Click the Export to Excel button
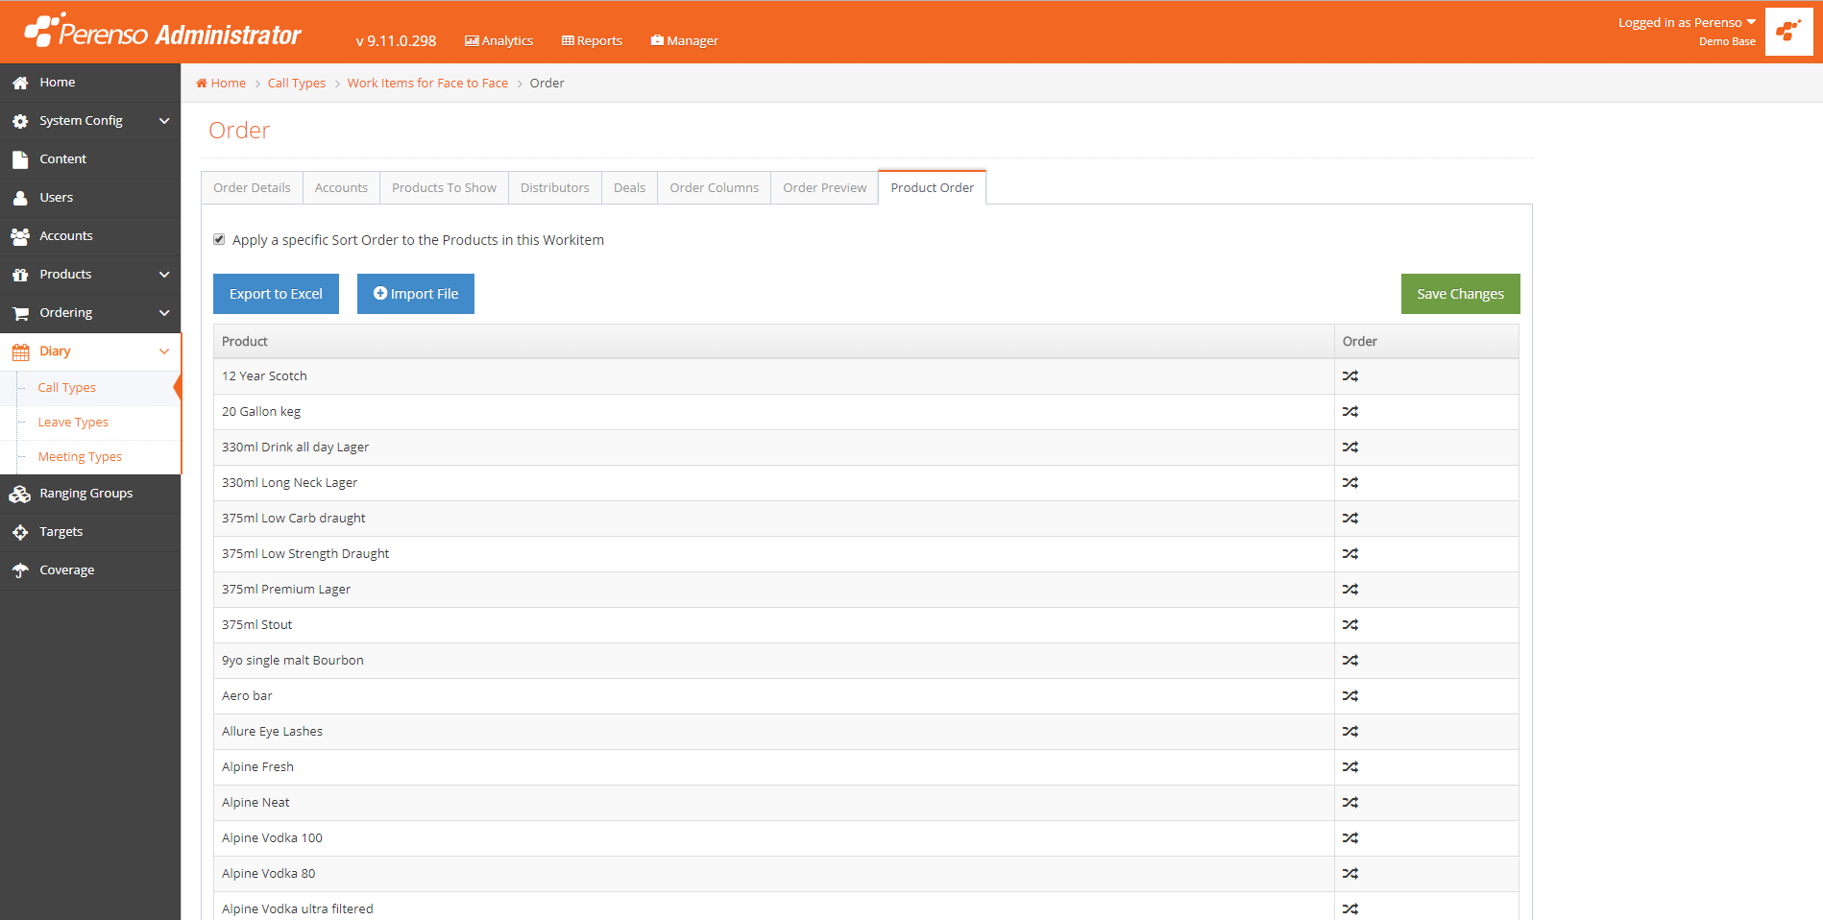 pos(276,294)
